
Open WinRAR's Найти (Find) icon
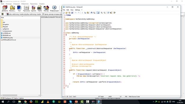pos(40,8)
